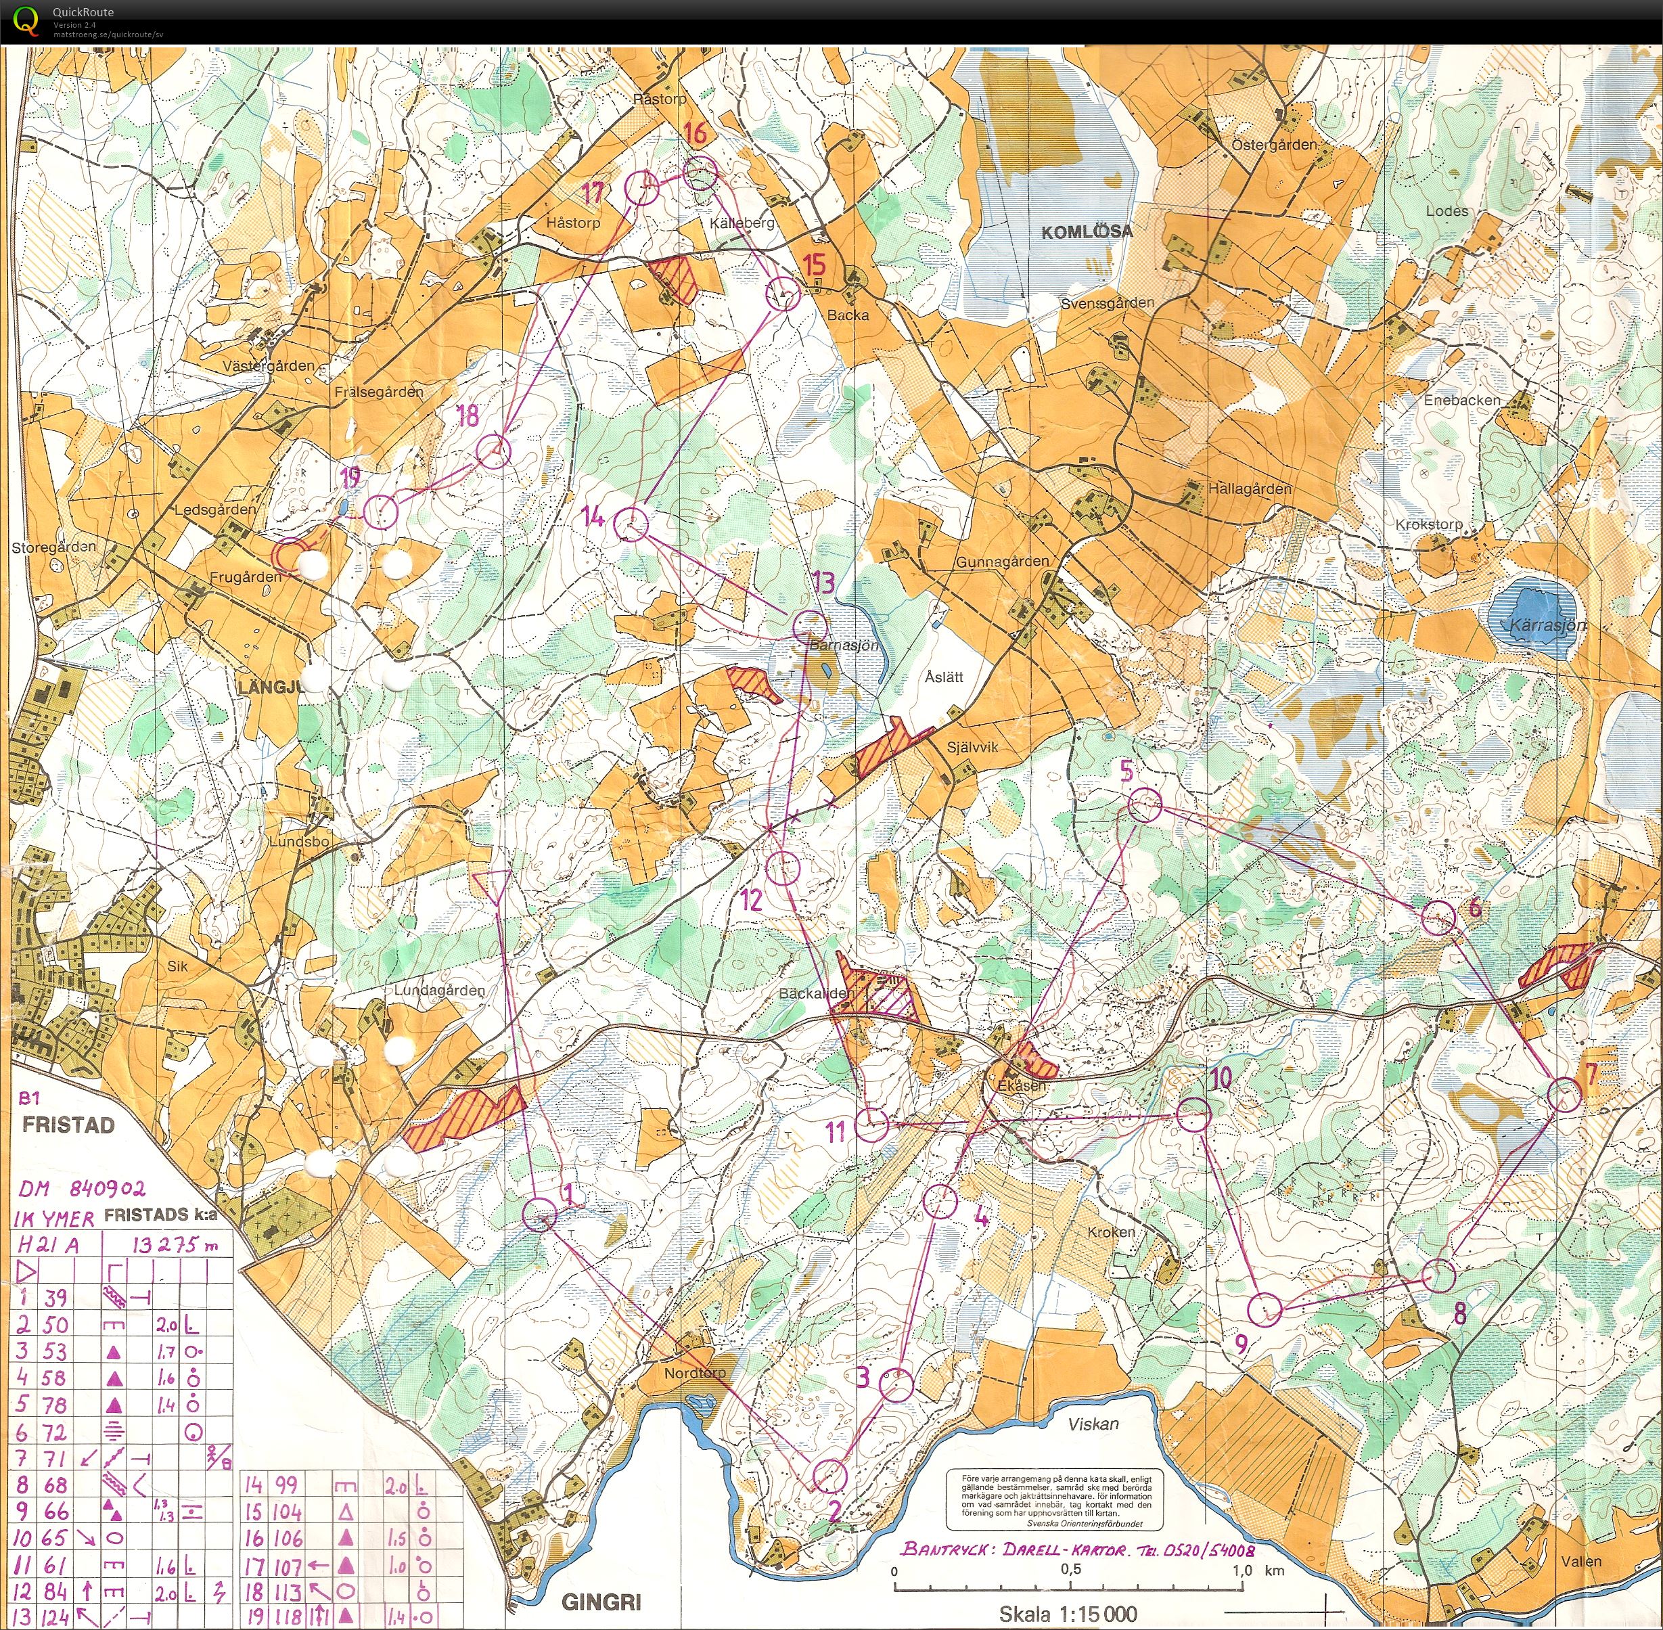Screen dimensions: 1663x1630
Task: Click the Självvik place name
Action: pyautogui.click(x=972, y=746)
